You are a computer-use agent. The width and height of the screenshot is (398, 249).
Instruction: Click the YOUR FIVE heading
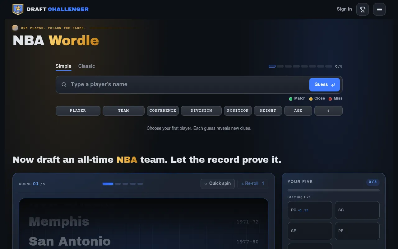300,182
